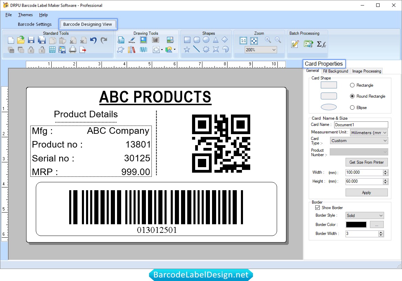Viewport: 402px width, 281px height.
Task: Toggle the Show Border checkbox
Action: tap(317, 207)
